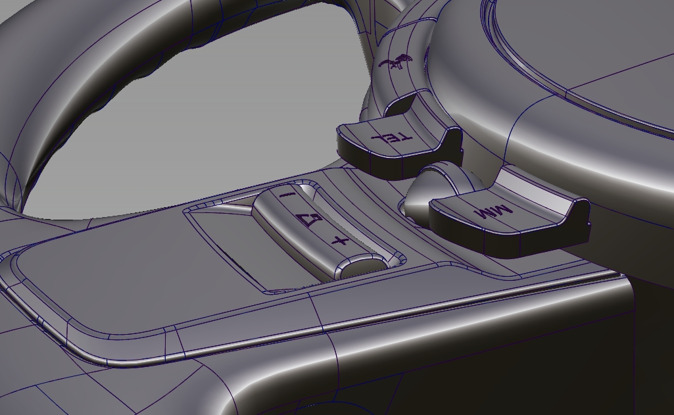This screenshot has height=415, width=674.
Task: Toggle the volume rocker switch upward
Action: (x=296, y=204)
